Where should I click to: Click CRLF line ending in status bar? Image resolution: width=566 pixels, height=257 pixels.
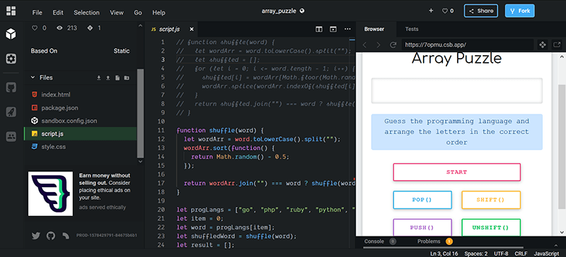pos(520,253)
